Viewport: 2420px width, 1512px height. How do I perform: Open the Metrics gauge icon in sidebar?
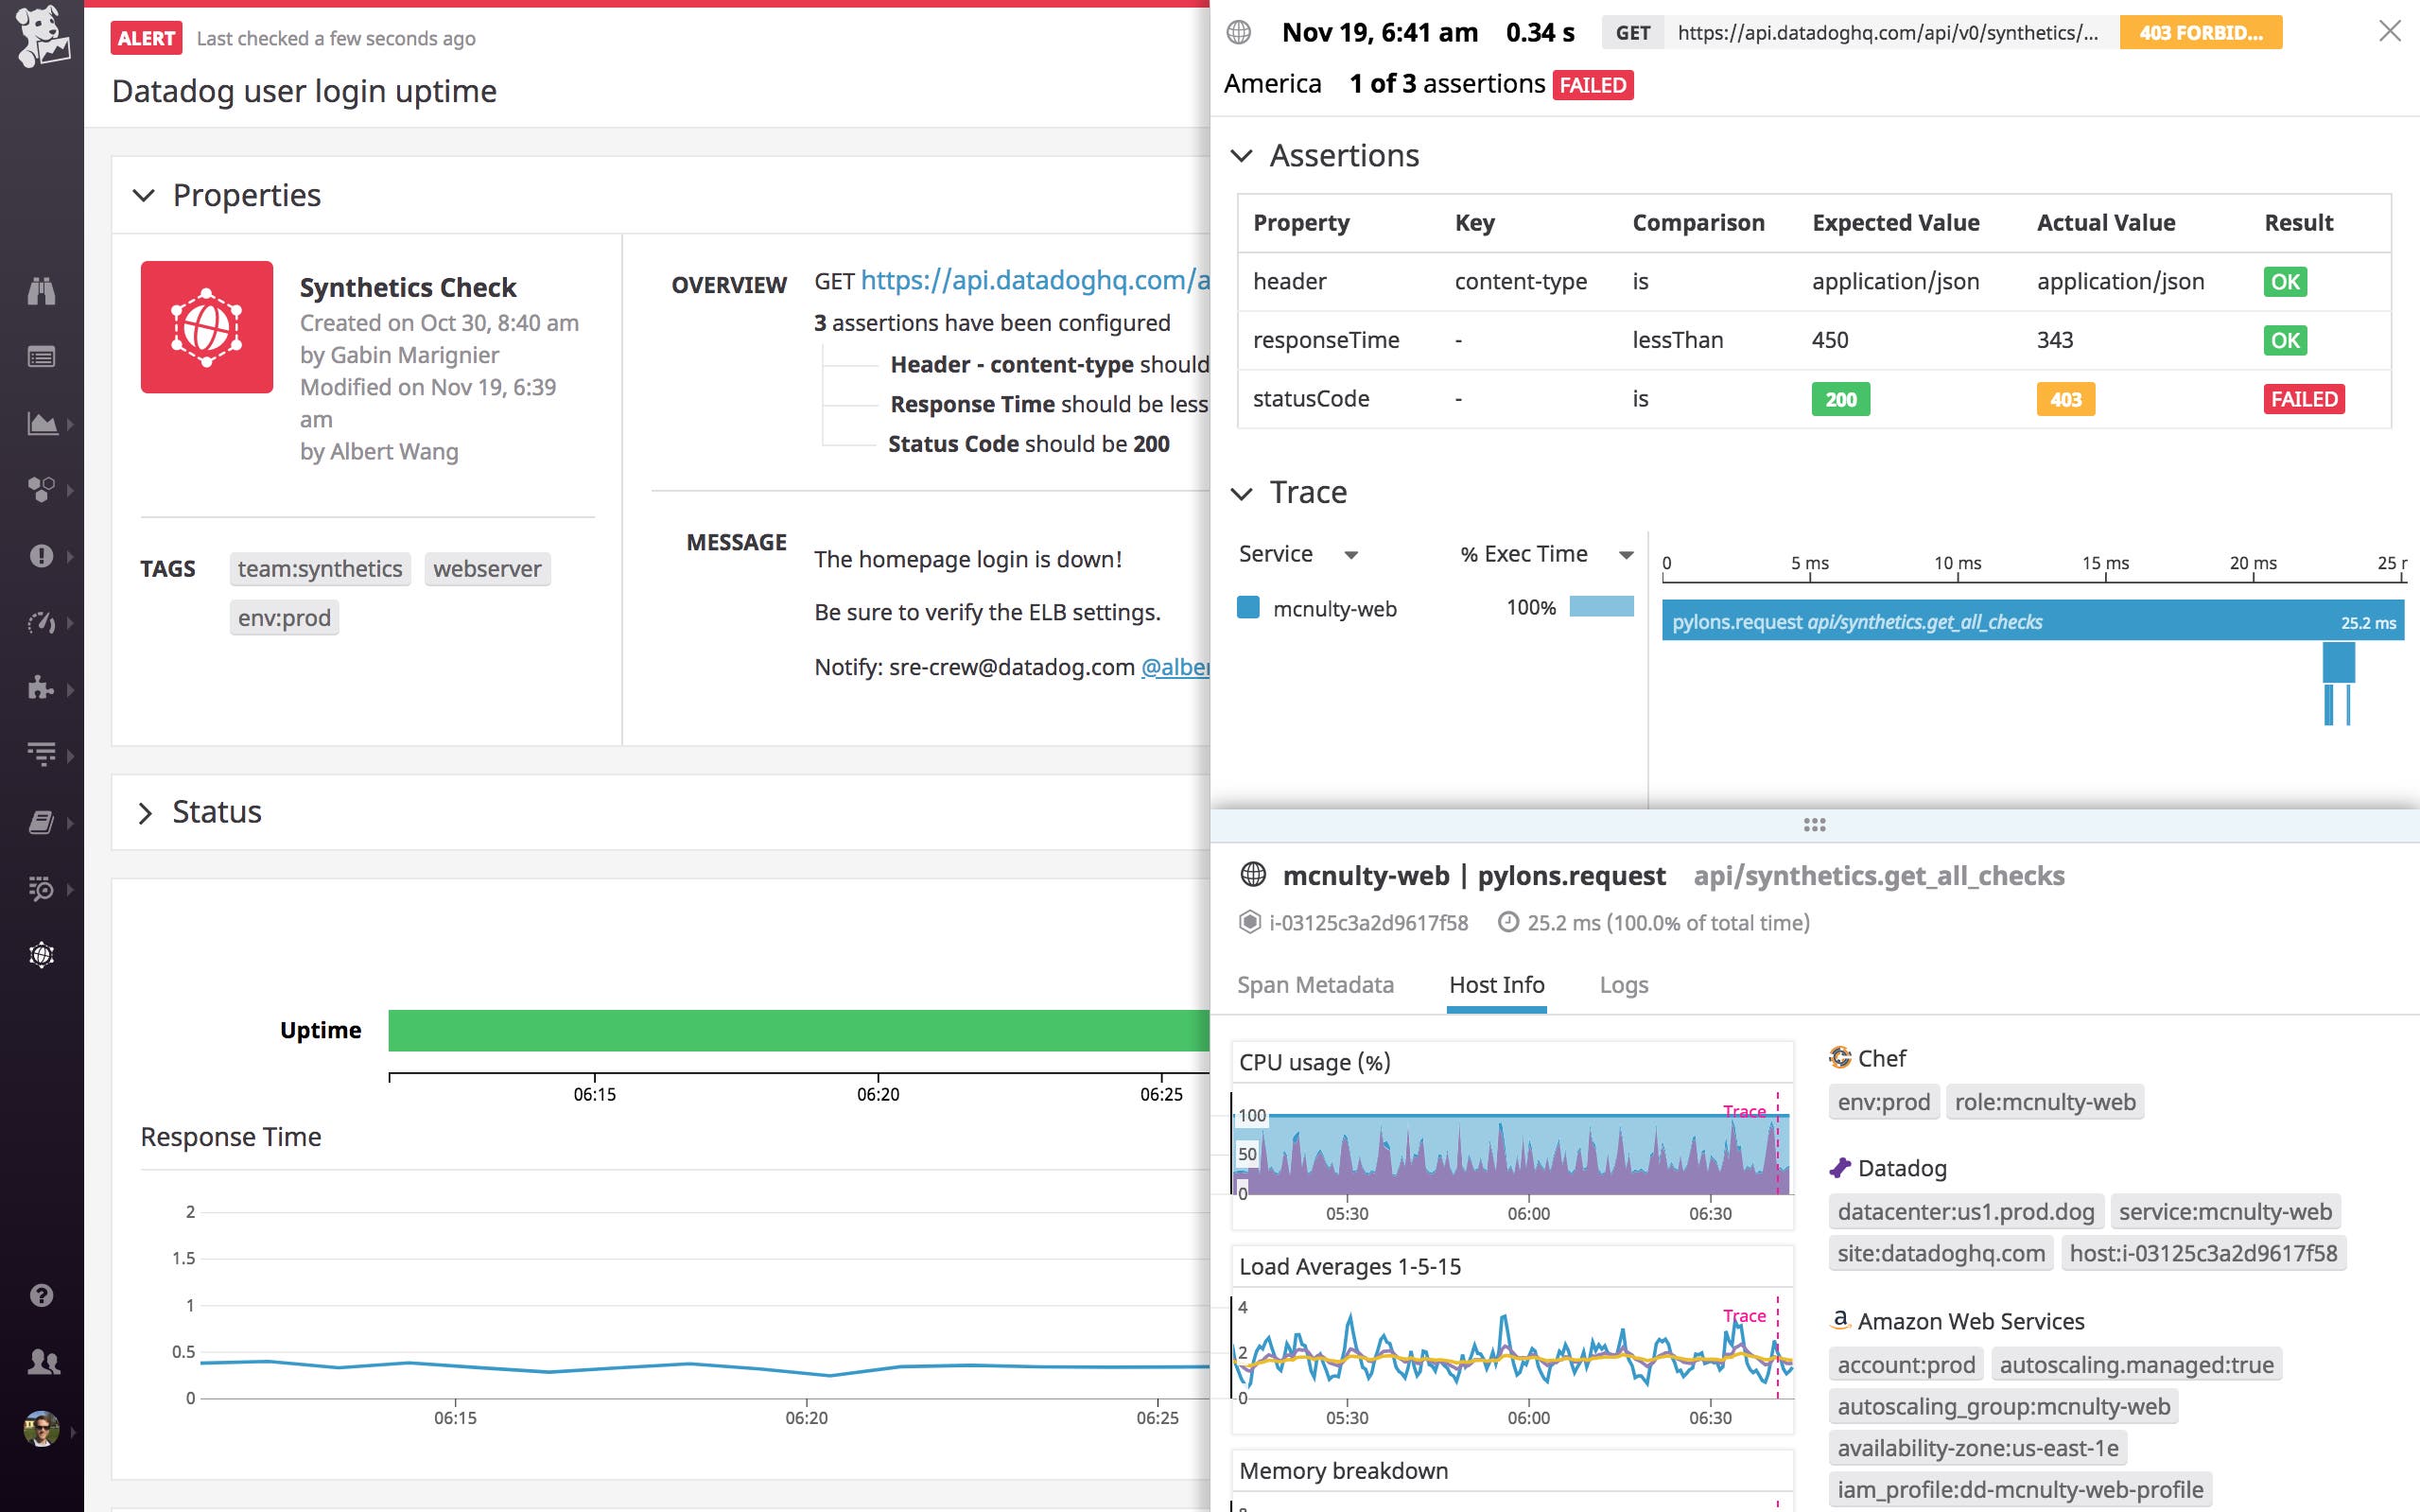point(42,622)
